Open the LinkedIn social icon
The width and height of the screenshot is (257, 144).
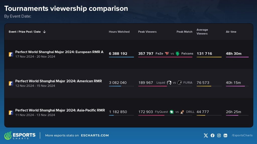tap(225, 135)
